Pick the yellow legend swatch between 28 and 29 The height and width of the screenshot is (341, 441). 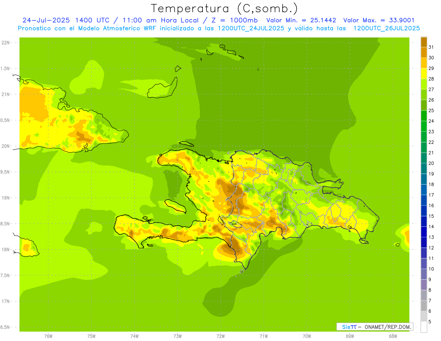(424, 74)
